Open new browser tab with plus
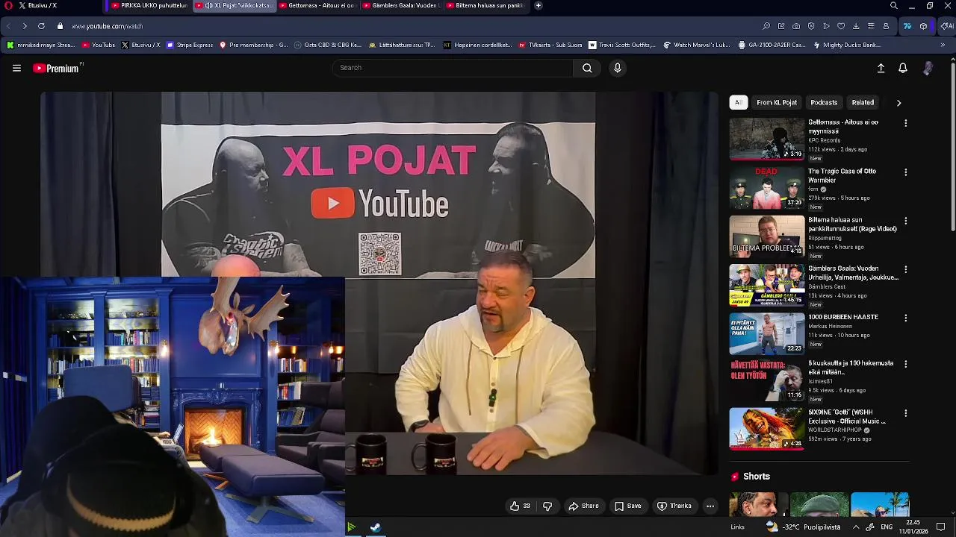Image resolution: width=956 pixels, height=537 pixels. pos(538,5)
